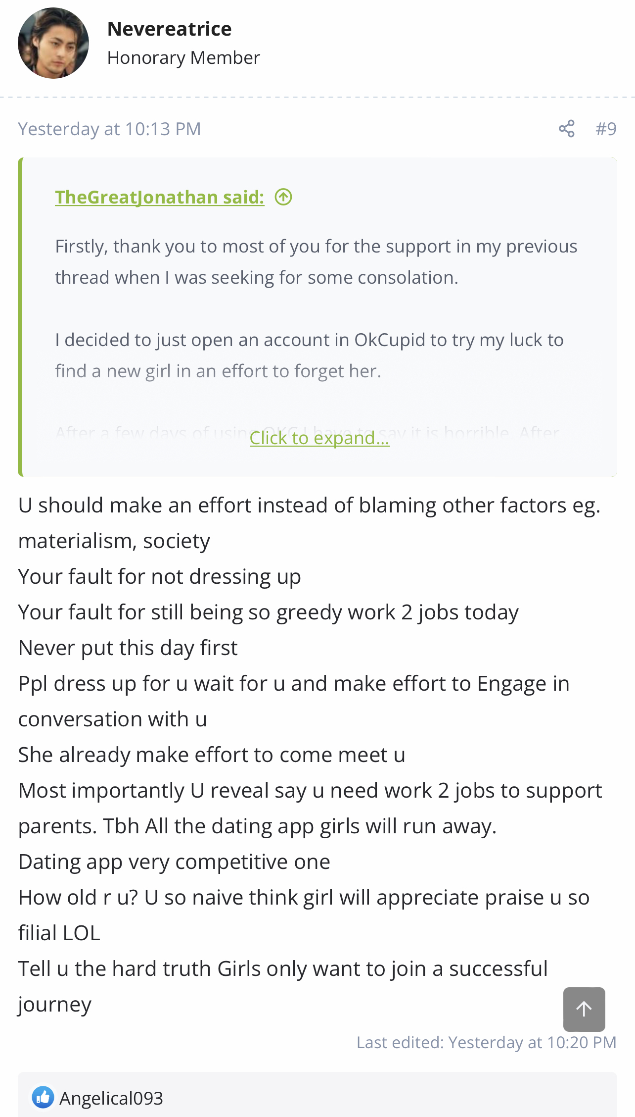The image size is (635, 1117).
Task: Tap the gray scroll-to-top arrow button
Action: 584,1009
